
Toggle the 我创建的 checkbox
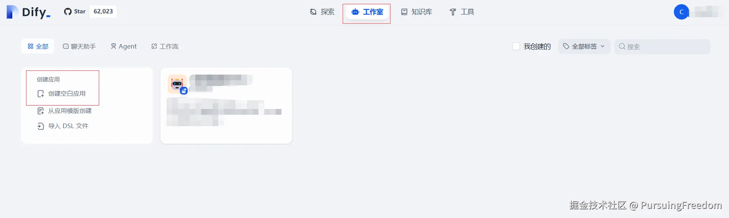516,46
